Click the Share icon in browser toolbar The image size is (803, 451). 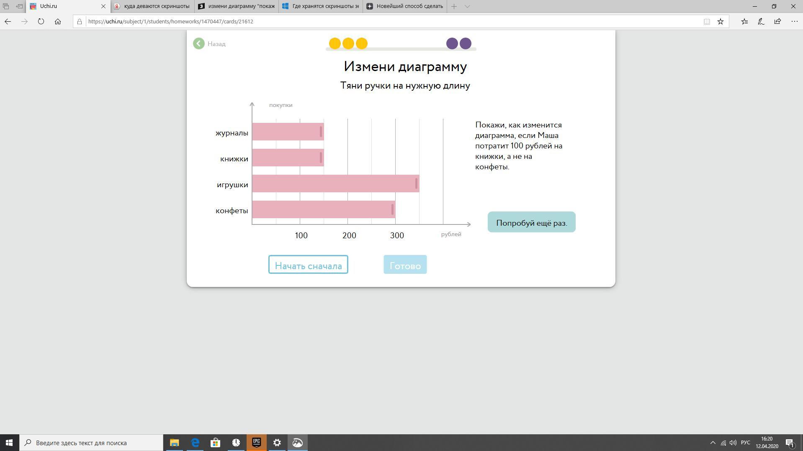[777, 21]
